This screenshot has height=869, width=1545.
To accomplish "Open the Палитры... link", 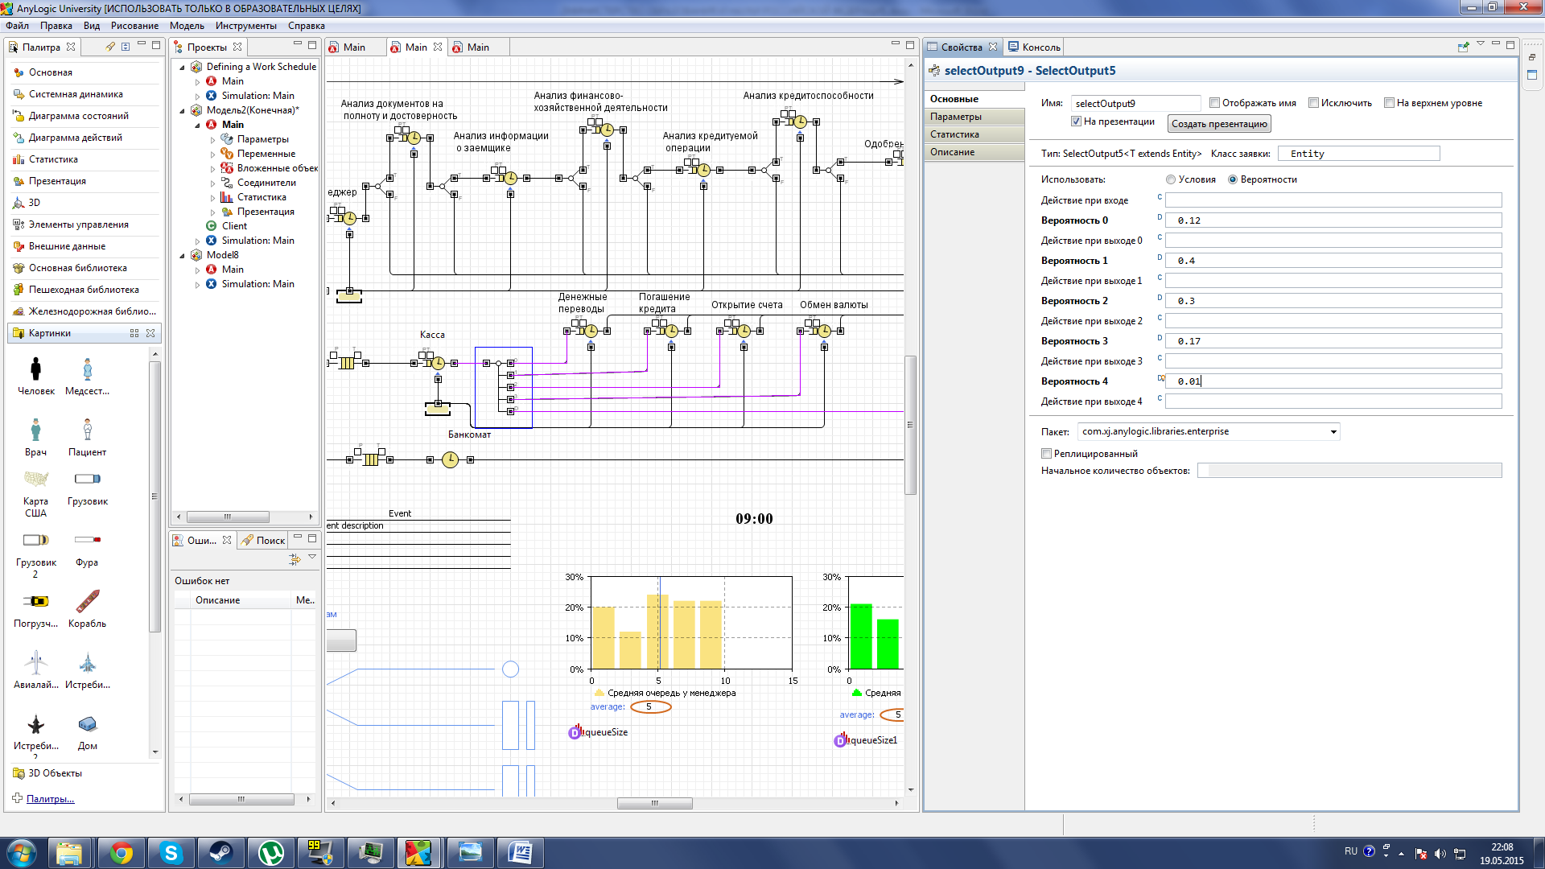I will pyautogui.click(x=50, y=799).
